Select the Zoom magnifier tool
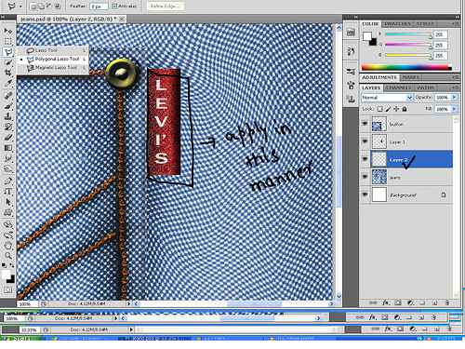Viewport: 465px width, 349px height. (8, 256)
